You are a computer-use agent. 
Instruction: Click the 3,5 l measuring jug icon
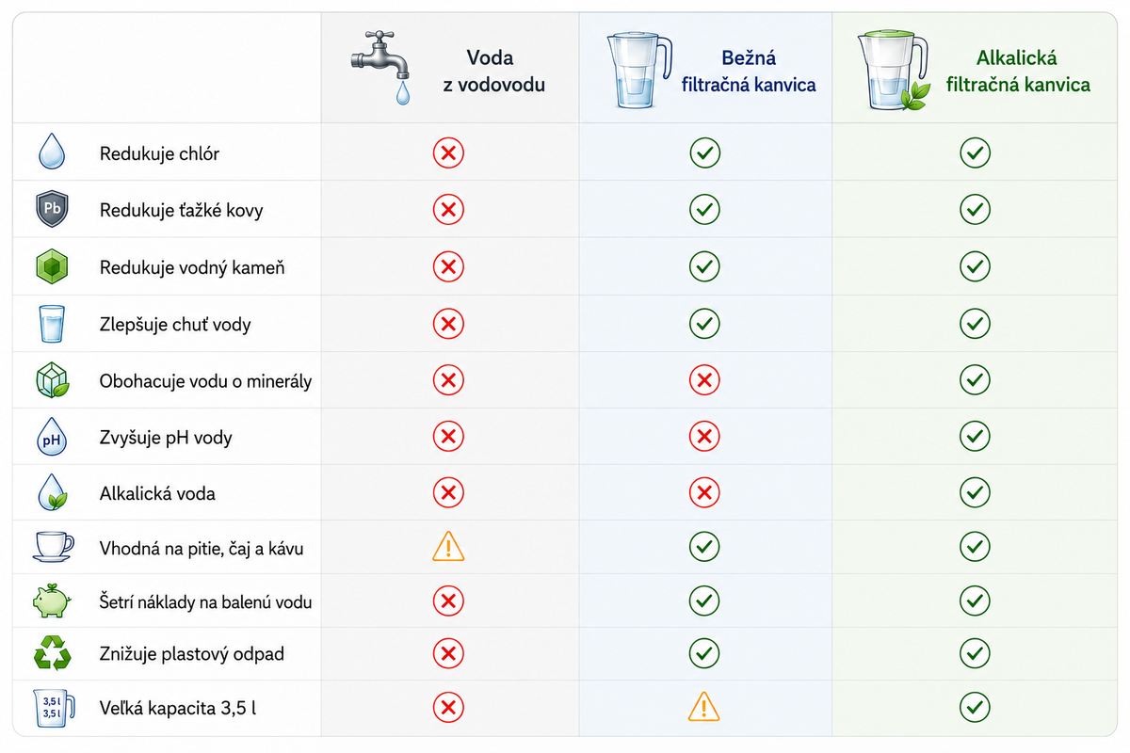pyautogui.click(x=52, y=708)
